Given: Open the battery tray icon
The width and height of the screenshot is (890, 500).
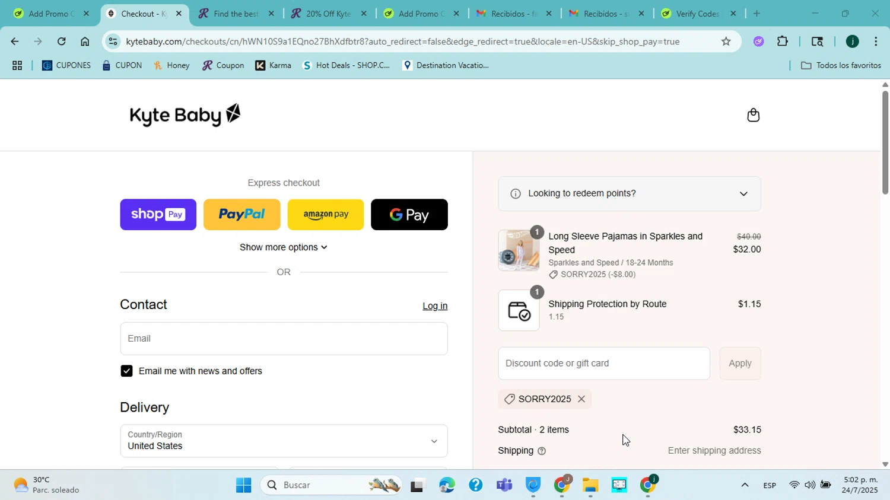Looking at the screenshot, I should tap(825, 486).
